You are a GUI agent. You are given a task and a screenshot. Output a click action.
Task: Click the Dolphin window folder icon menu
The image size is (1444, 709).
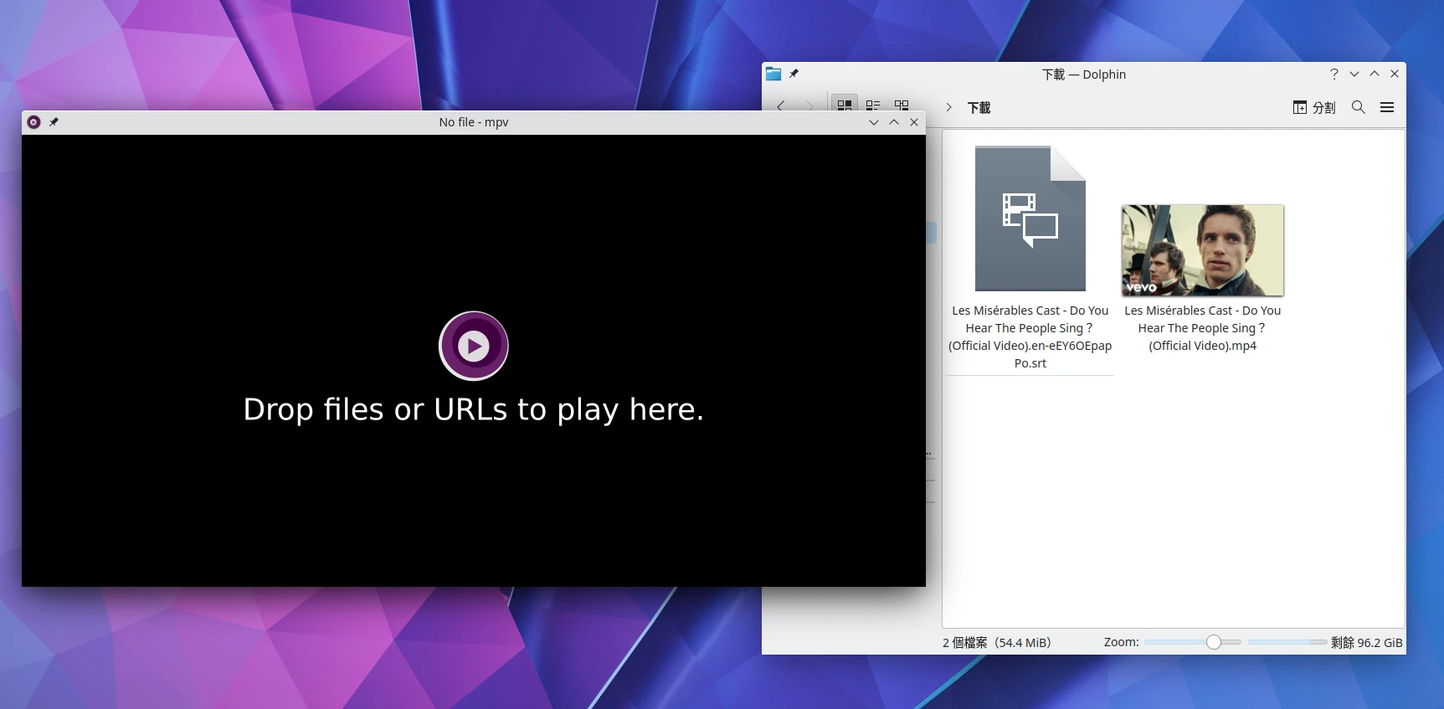pyautogui.click(x=773, y=74)
